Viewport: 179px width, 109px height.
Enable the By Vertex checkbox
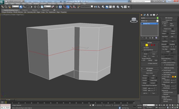click(x=143, y=48)
